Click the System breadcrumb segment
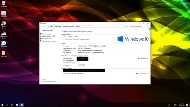The height and width of the screenshot is (107, 190). point(78,26)
